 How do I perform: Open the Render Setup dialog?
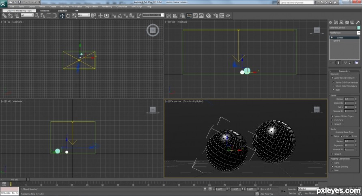(x=215, y=16)
